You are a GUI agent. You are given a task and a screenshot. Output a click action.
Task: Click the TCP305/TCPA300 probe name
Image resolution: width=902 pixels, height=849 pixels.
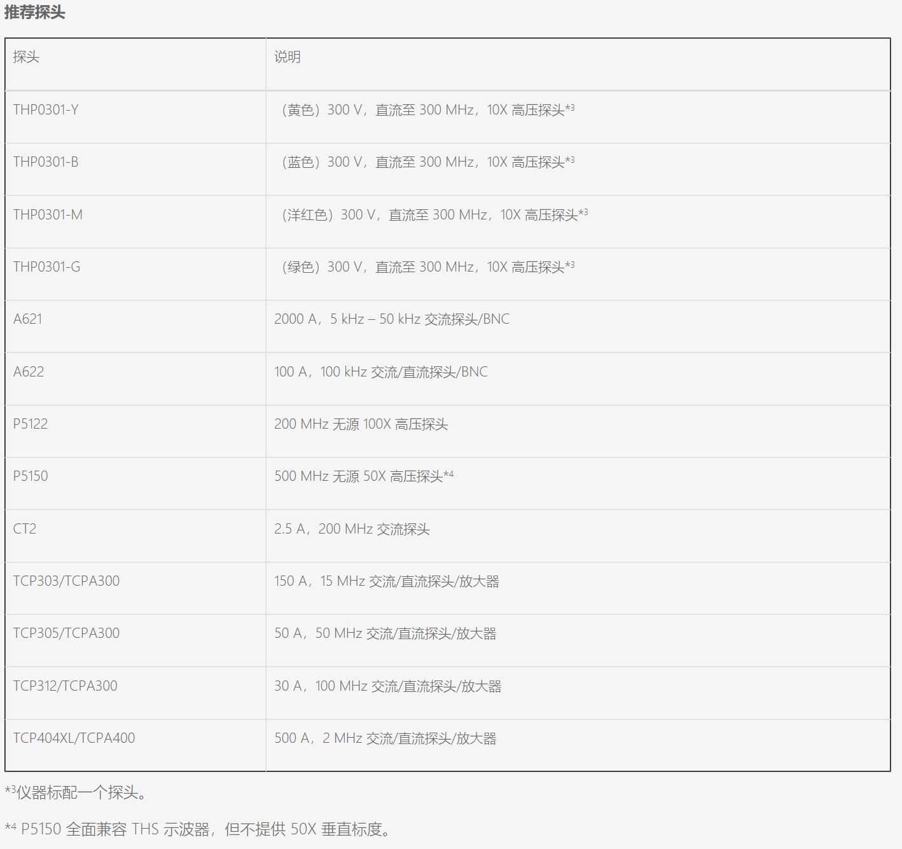(x=66, y=633)
